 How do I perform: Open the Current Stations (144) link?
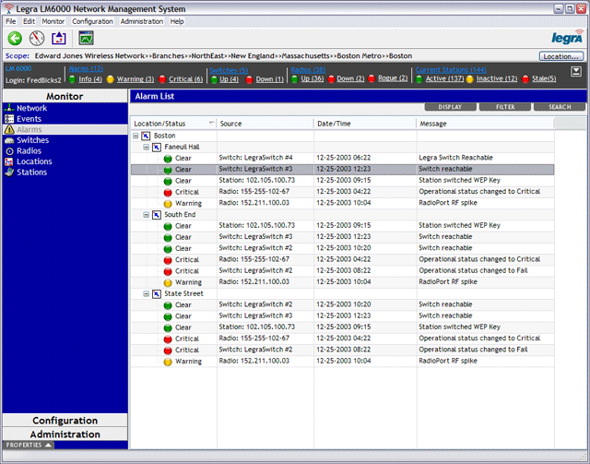click(x=451, y=70)
